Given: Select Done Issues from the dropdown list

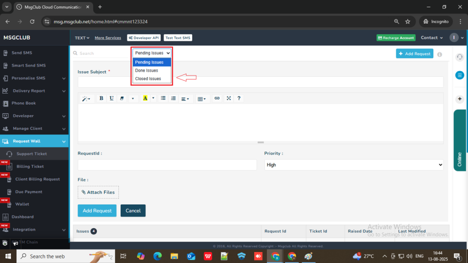Looking at the screenshot, I should click(x=152, y=70).
